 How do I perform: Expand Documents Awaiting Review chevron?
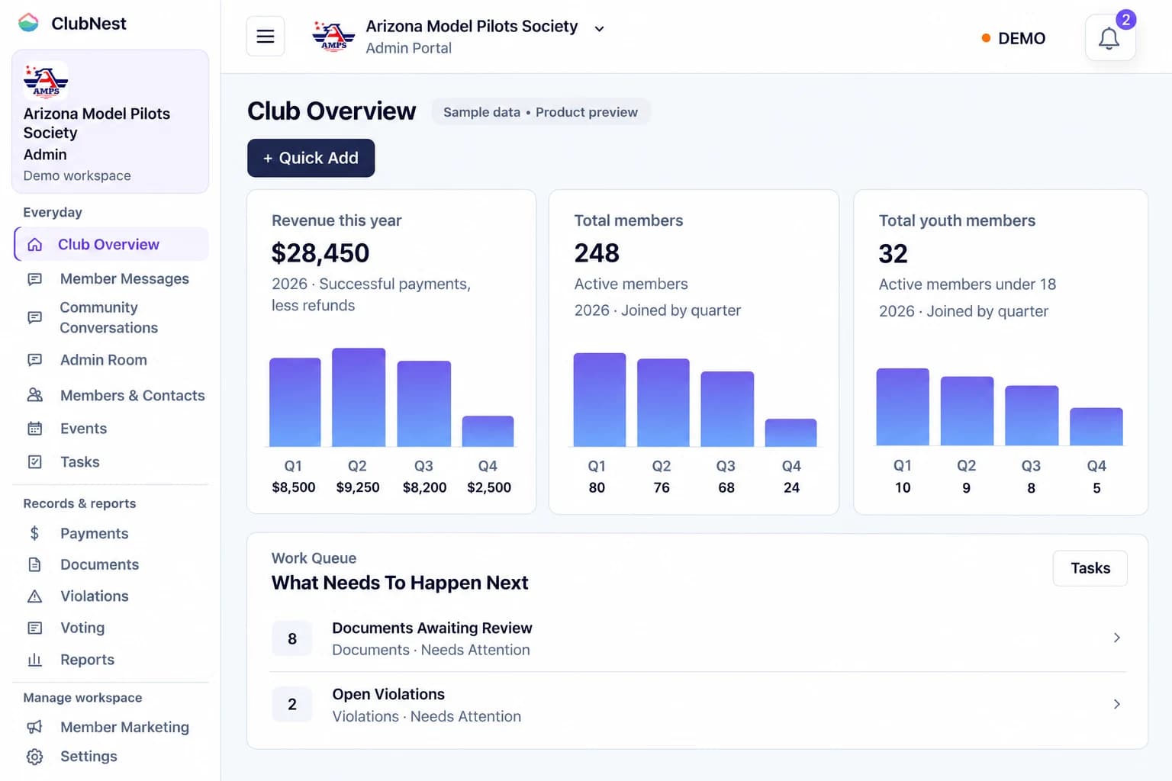click(1117, 638)
